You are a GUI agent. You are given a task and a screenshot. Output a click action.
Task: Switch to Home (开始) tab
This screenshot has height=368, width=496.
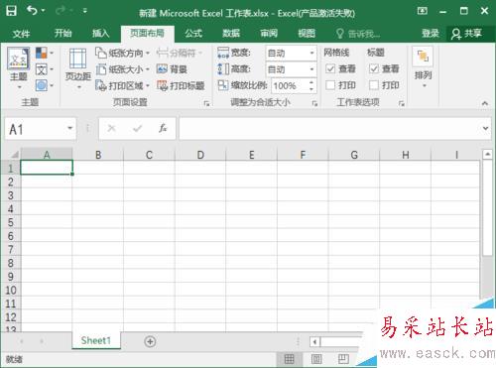(62, 34)
